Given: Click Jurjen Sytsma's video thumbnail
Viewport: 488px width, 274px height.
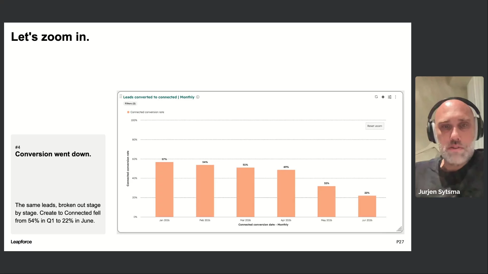Looking at the screenshot, I should click(449, 137).
